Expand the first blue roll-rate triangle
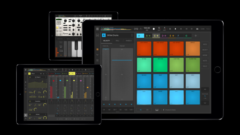 tap(104, 104)
